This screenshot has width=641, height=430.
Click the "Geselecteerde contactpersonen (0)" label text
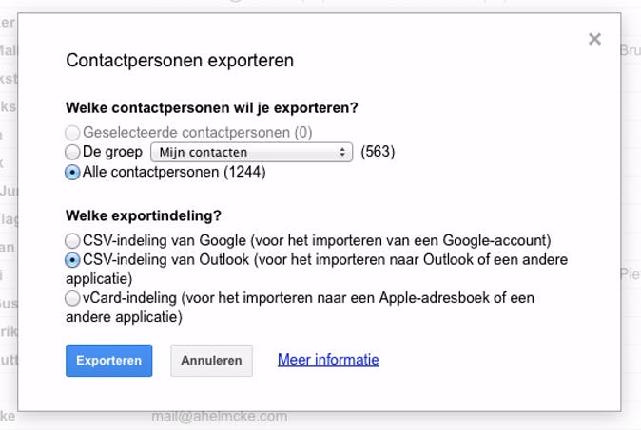tap(197, 133)
